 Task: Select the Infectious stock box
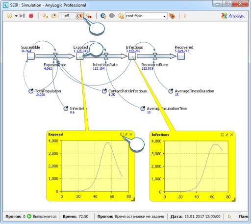(132, 56)
